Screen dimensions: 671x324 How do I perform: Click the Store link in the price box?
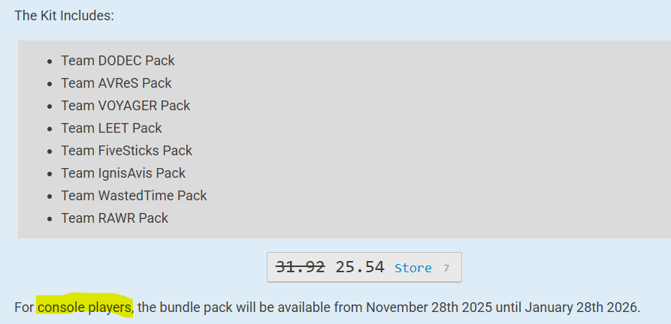(413, 268)
